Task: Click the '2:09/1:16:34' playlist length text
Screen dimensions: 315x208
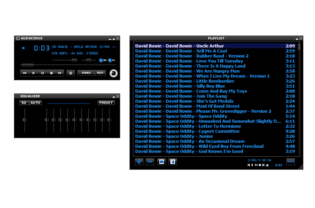Action: coord(259,160)
